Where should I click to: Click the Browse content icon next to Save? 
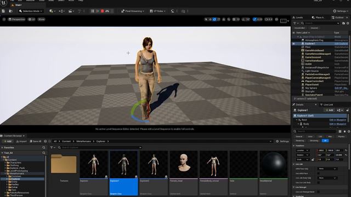11,11
